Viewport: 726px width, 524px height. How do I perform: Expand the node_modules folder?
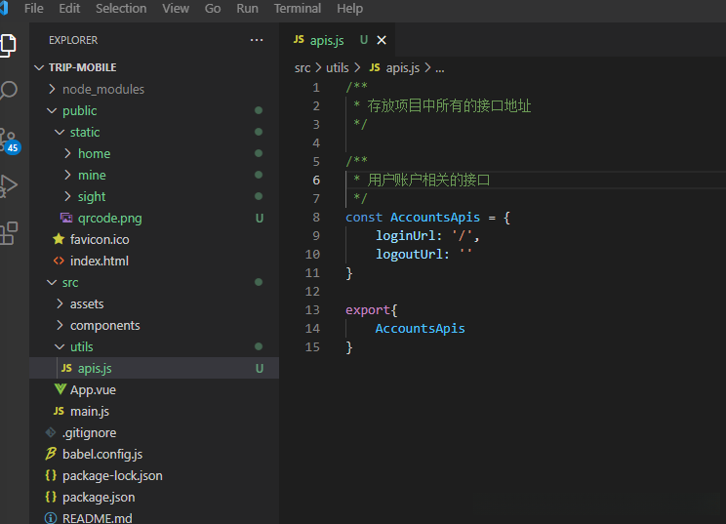point(102,89)
